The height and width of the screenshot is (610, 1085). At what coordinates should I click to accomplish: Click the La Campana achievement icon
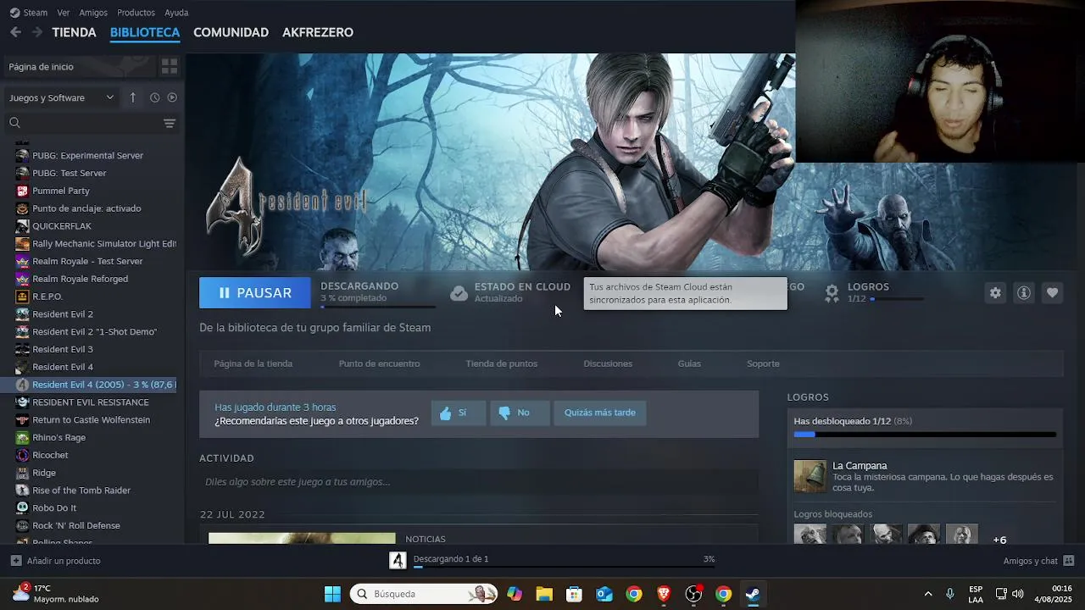(810, 476)
